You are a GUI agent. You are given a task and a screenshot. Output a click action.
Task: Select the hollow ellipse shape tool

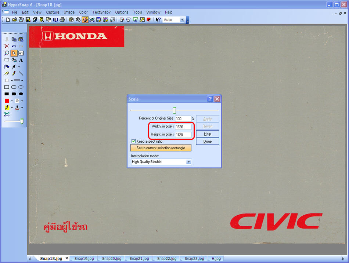point(21,87)
